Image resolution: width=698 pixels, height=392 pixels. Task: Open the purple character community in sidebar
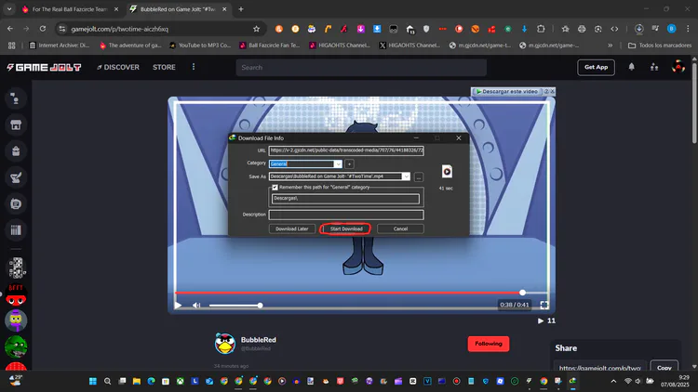[16, 320]
